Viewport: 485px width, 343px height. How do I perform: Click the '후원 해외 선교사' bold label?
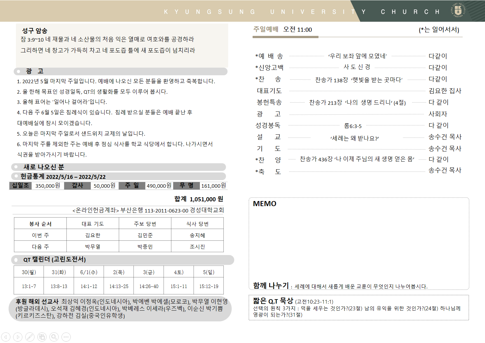pos(37,301)
